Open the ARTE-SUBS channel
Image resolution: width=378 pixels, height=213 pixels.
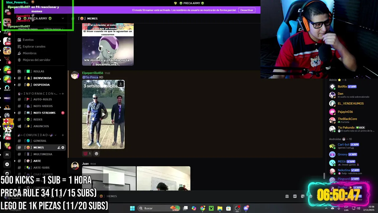(x=41, y=168)
